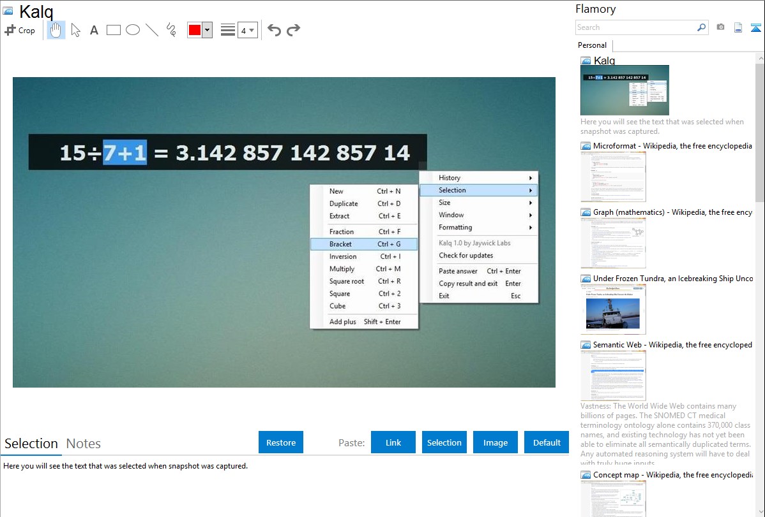
Task: Switch to the Notes tab
Action: (84, 444)
